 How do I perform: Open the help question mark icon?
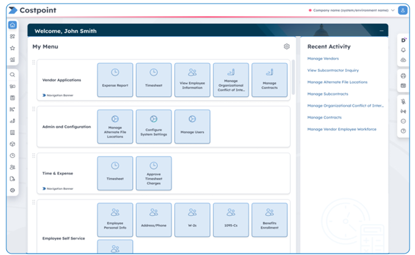[x=403, y=131]
